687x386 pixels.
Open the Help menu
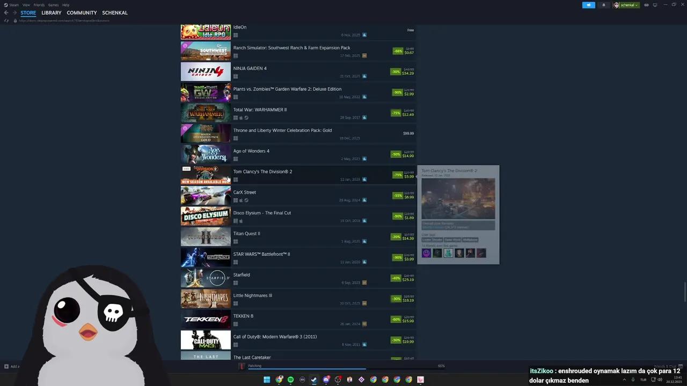65,5
